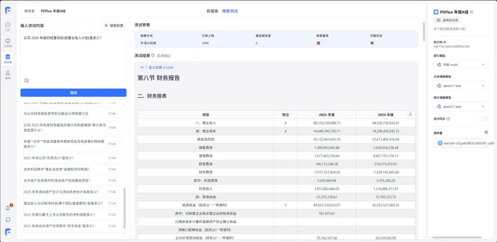Viewport: 497px width, 242px height.
Task: Select history item 为公司财务报告签字的注册会计师有哪几位
Action: (x=71, y=113)
